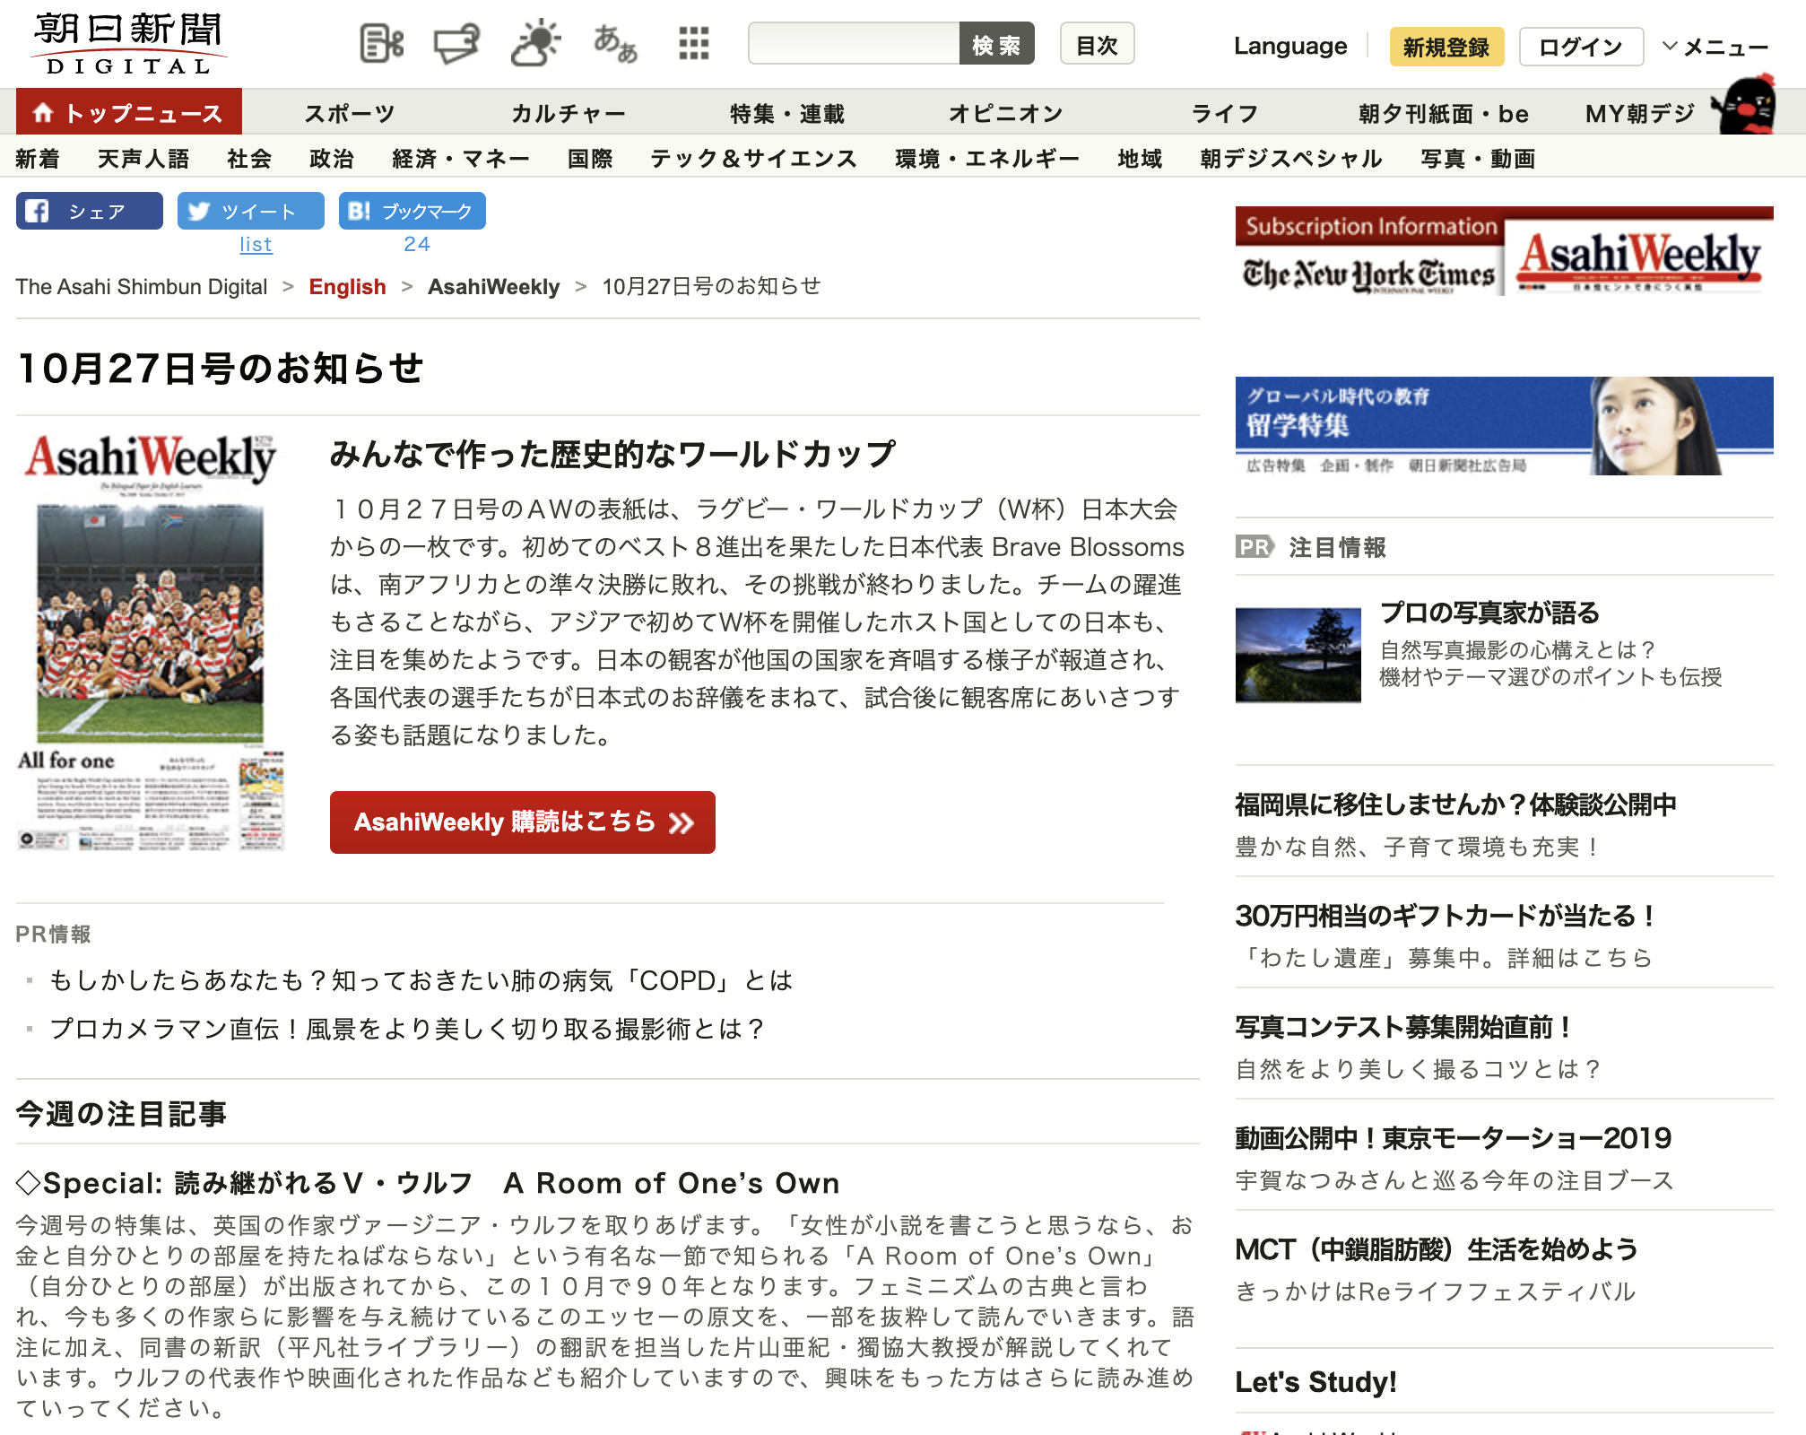Open the AsahiWeekly cover thumbnail

151,642
